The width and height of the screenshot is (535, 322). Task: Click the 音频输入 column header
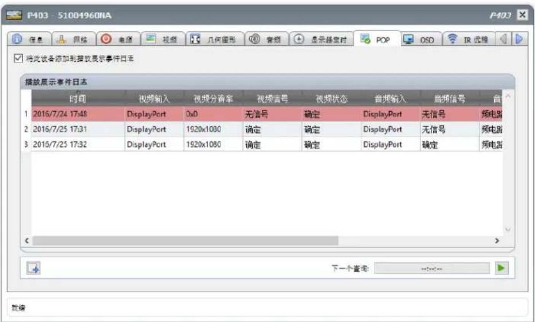[x=391, y=99]
